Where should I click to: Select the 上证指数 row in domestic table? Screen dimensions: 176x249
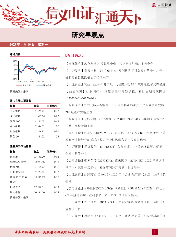(35, 111)
